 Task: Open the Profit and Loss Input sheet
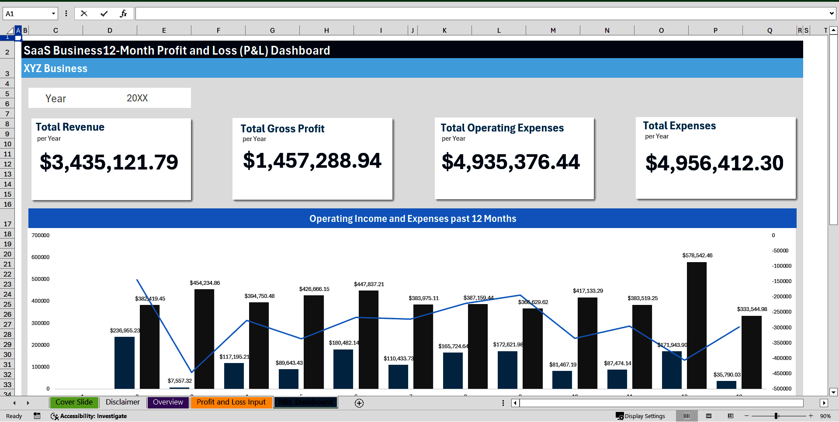pyautogui.click(x=231, y=402)
